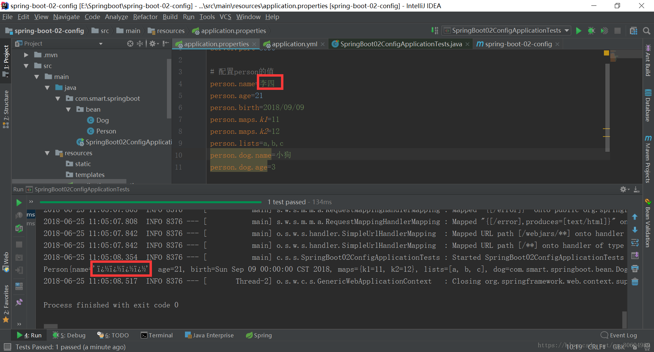This screenshot has height=352, width=654.
Task: Open the Event Log
Action: click(x=619, y=335)
